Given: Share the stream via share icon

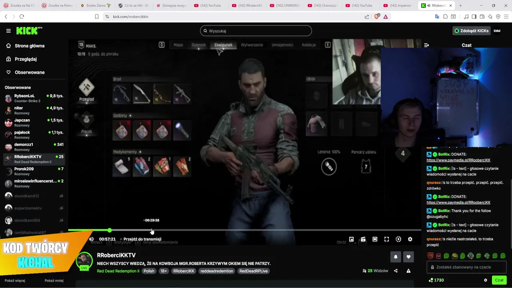Looking at the screenshot, I should click(396, 271).
